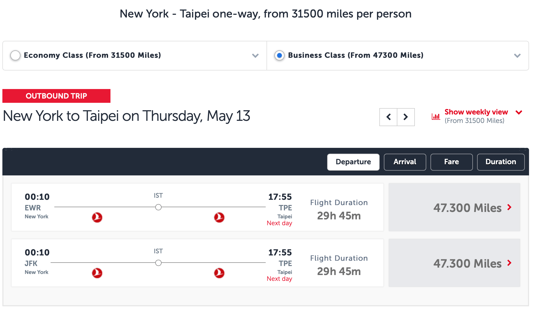This screenshot has width=533, height=310.
Task: Go to previous day arrow
Action: [388, 117]
